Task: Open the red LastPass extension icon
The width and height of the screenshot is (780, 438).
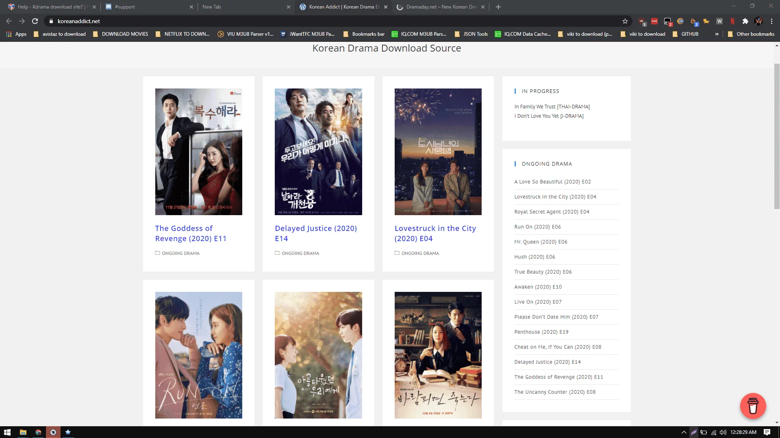Action: 654,21
